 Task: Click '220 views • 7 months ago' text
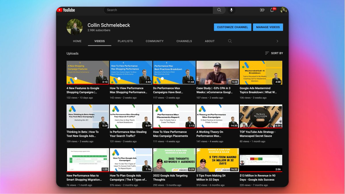coord(254,185)
